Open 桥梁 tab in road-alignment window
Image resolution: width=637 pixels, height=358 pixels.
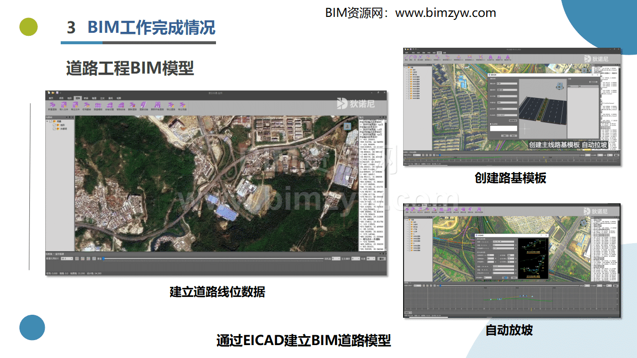pyautogui.click(x=86, y=98)
